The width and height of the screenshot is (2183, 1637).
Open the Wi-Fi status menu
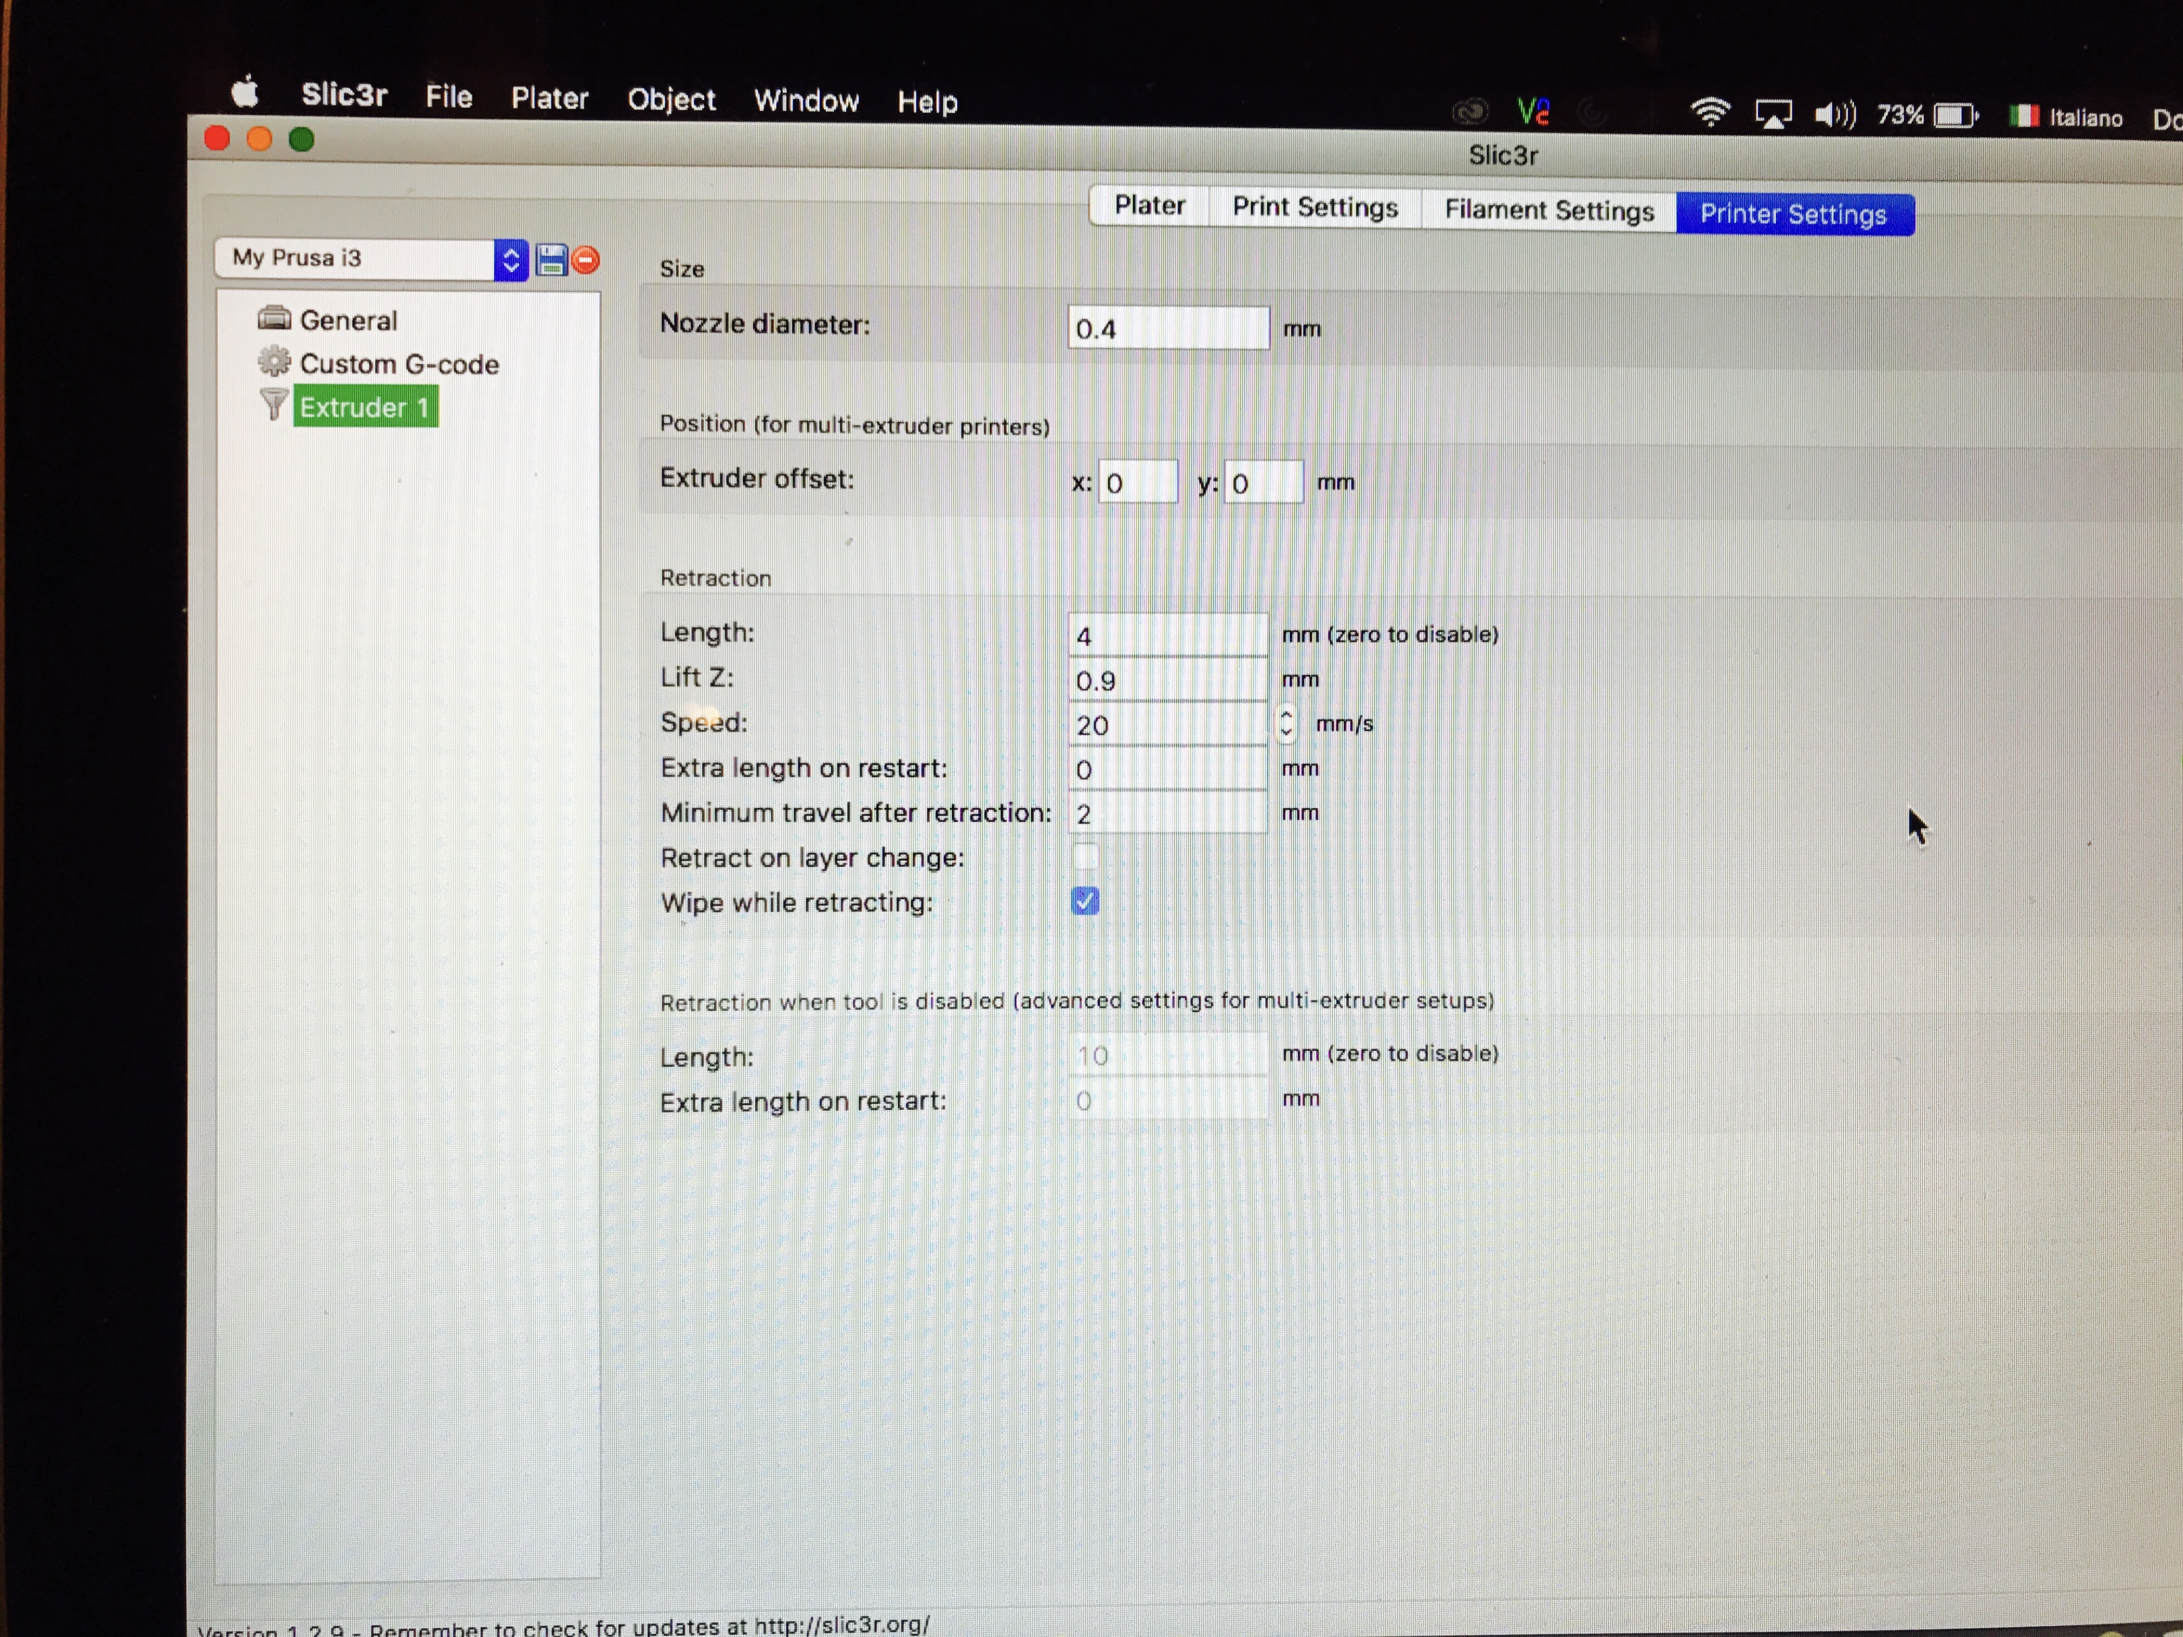pyautogui.click(x=1710, y=113)
